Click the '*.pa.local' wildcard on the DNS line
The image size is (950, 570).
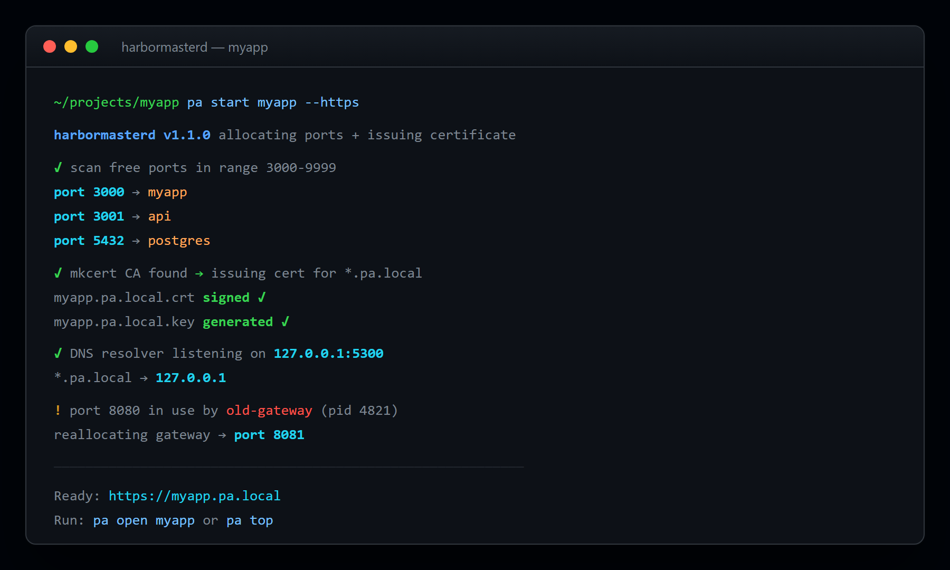point(93,378)
